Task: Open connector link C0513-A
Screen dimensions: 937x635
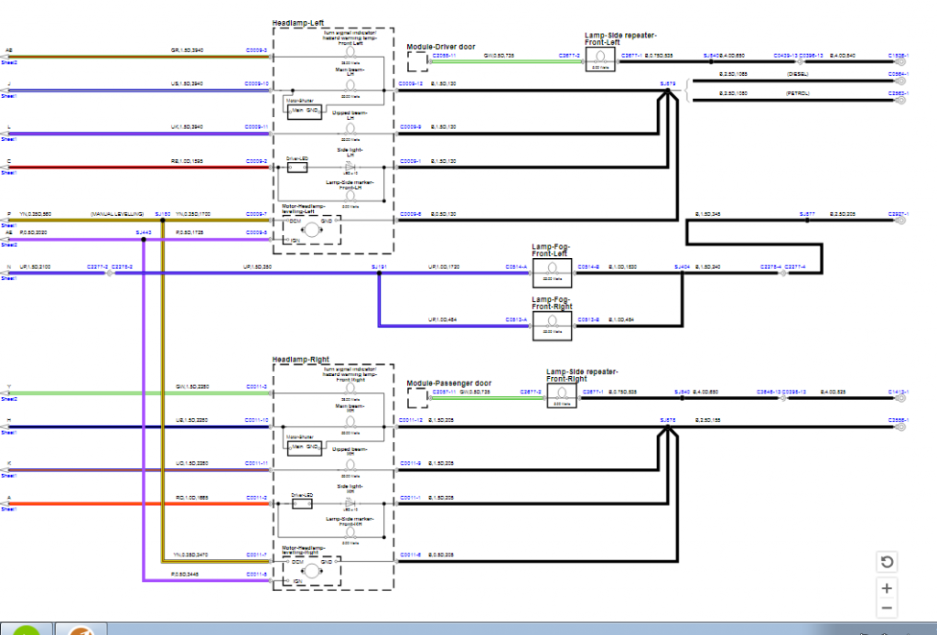Action: tap(516, 319)
